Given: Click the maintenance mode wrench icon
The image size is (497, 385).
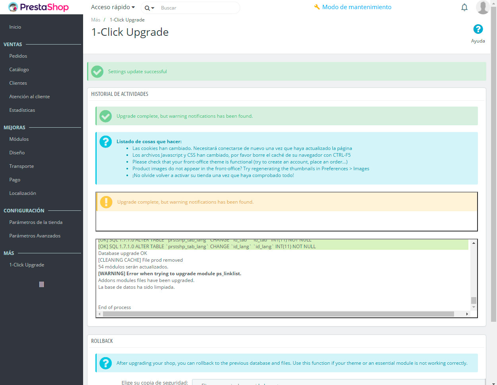Looking at the screenshot, I should pyautogui.click(x=317, y=7).
